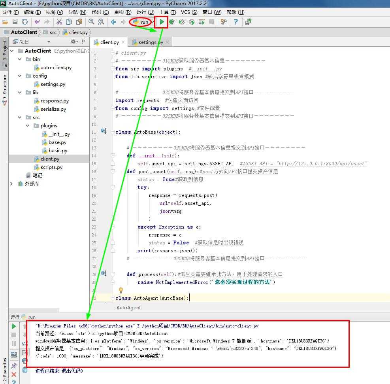This screenshot has height=384, width=390.
Task: Click the Profile icon in toolbar
Action: (192, 22)
